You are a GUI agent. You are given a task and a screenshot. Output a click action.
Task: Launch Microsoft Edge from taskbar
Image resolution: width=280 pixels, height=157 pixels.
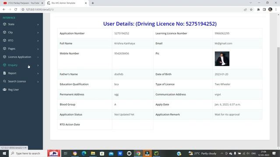[84, 153]
